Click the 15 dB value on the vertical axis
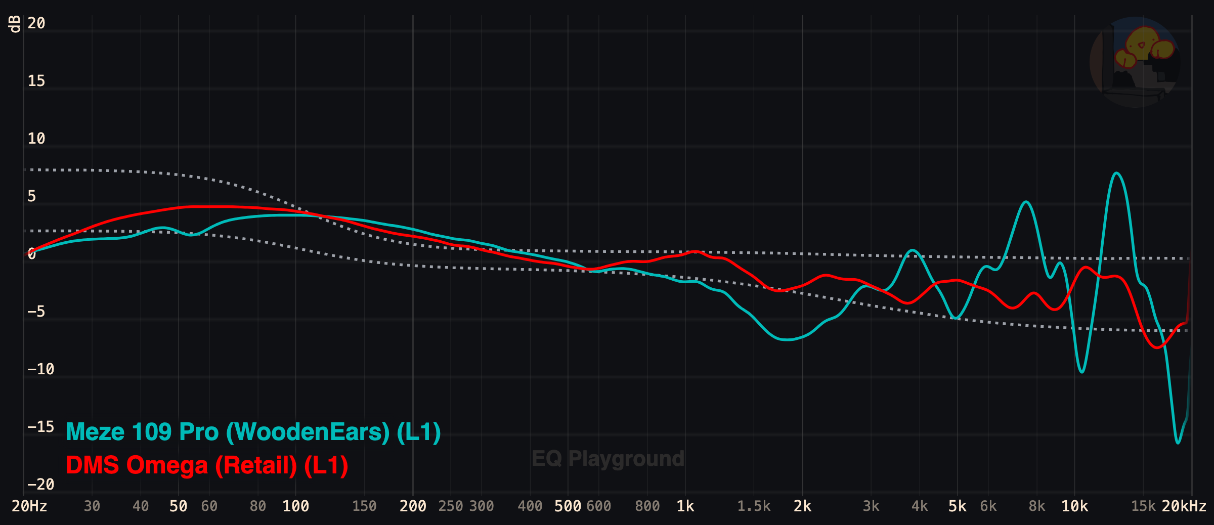 (36, 81)
